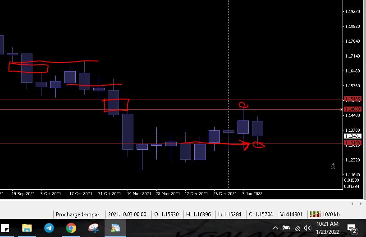This screenshot has height=237, width=366.
Task: Click the V: 414901 volume value
Action: click(291, 215)
